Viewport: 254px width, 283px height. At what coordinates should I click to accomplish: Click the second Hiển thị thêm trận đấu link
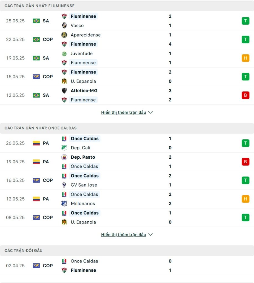(x=123, y=235)
